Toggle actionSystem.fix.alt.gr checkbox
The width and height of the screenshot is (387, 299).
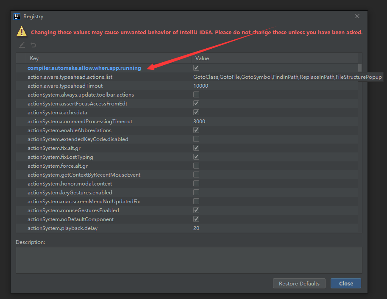click(x=196, y=148)
